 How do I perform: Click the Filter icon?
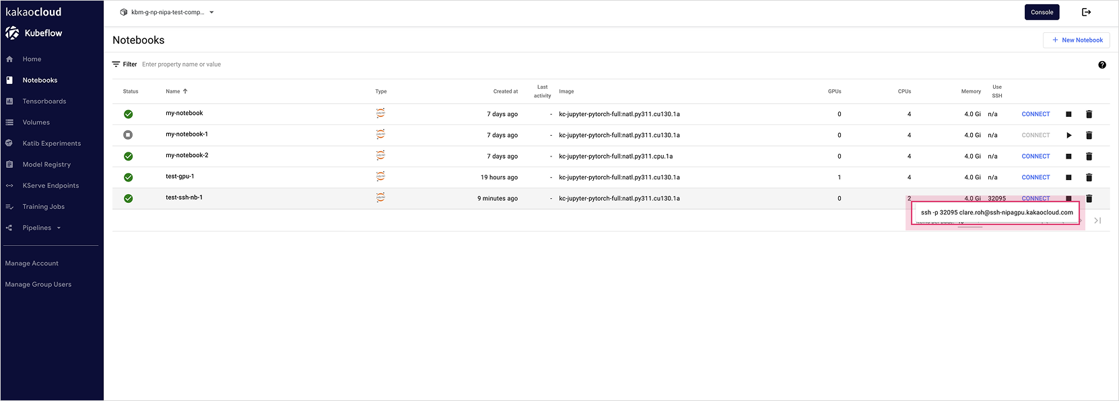116,64
